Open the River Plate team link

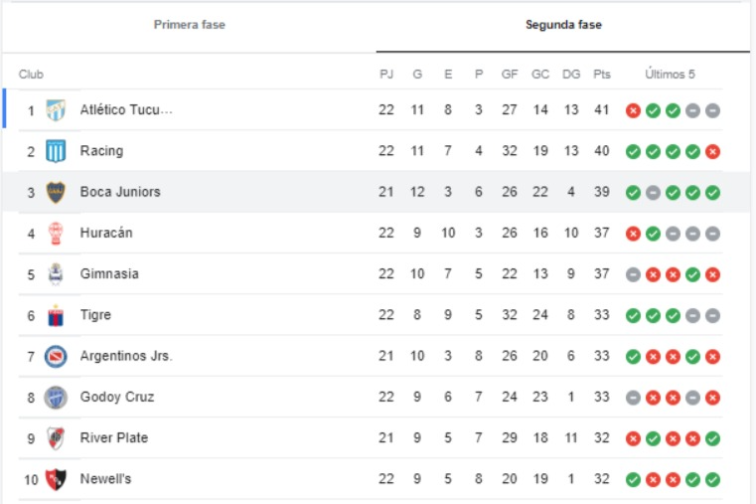coord(114,438)
